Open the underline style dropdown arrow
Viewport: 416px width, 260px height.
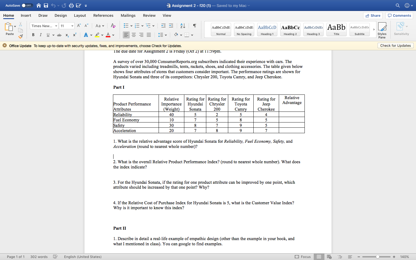pos(53,35)
